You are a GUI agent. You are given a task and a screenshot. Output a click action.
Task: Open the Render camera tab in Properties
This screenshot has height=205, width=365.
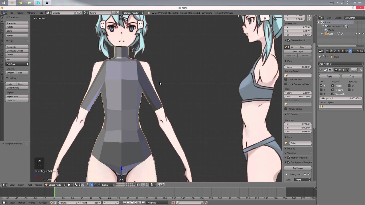(x=328, y=51)
